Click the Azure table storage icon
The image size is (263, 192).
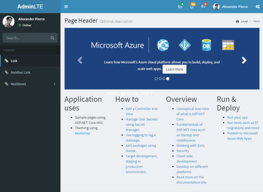[228, 45]
